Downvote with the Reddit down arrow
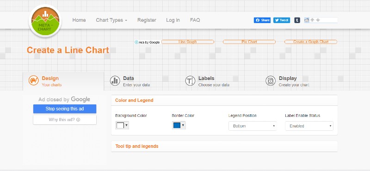The image size is (370, 171). (318, 20)
